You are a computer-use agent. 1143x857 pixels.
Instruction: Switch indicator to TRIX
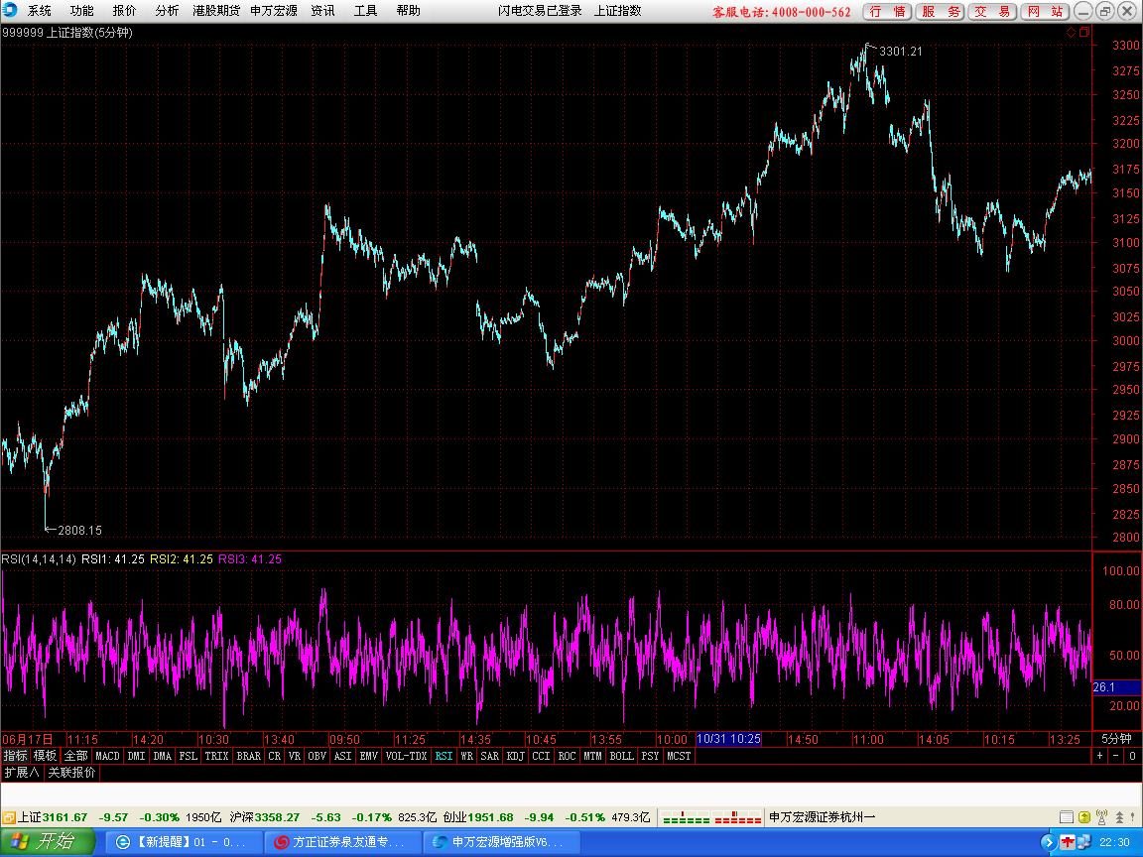pos(216,756)
